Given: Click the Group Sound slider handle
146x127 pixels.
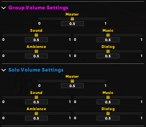Looking at the screenshot, I should click(36, 35).
